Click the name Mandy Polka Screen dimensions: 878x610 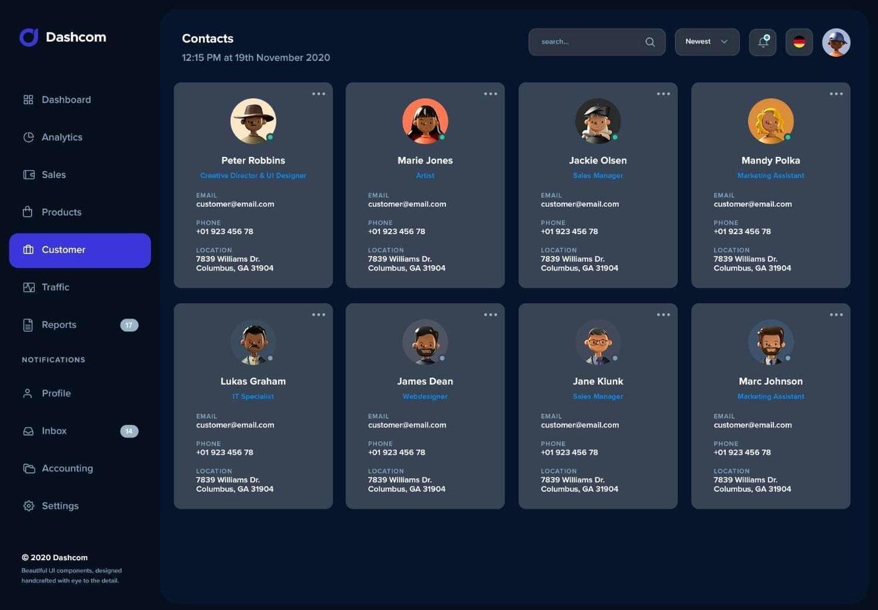coord(770,161)
